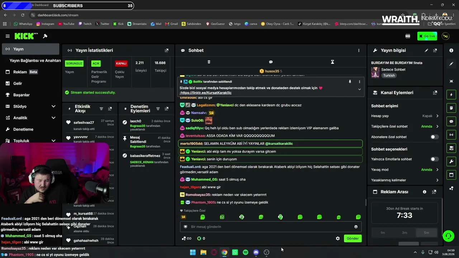The image size is (459, 258).
Task: Pop out the Denetim Eylemleri panel
Action: pyautogui.click(x=166, y=109)
